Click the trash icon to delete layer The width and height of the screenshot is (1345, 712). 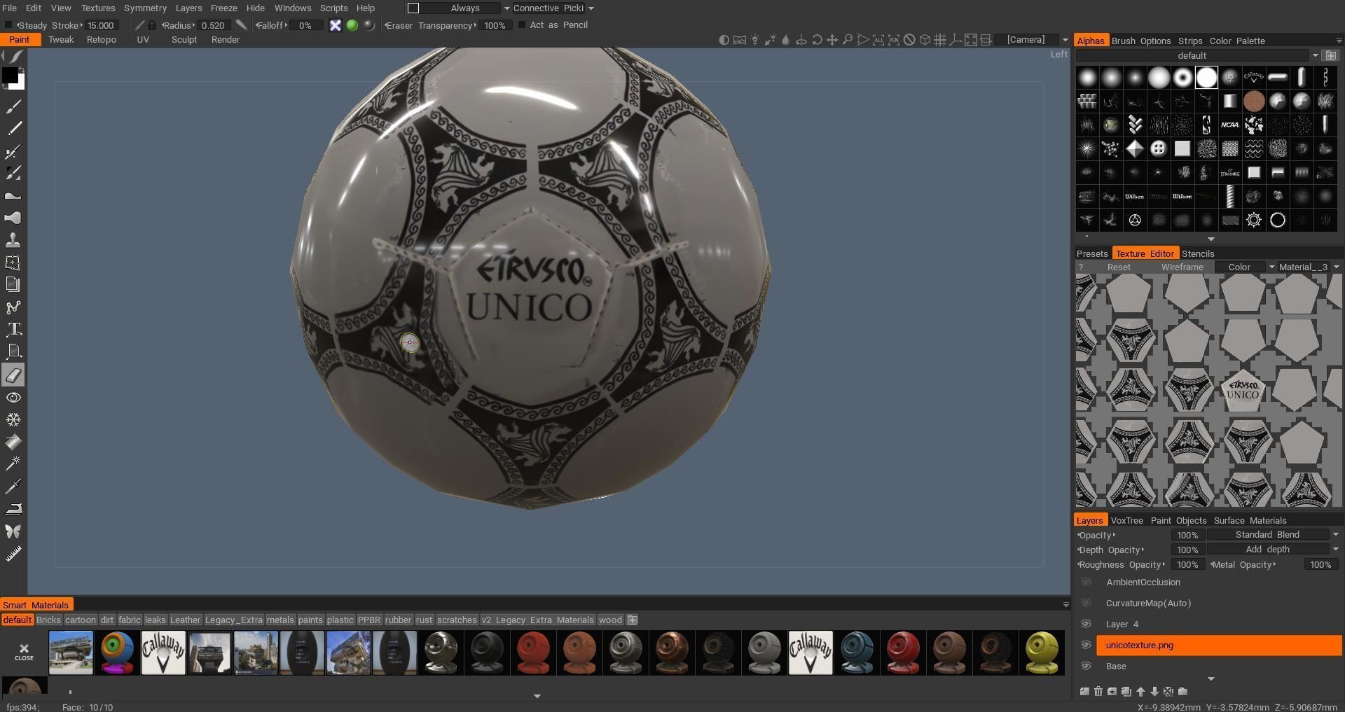pyautogui.click(x=1098, y=691)
